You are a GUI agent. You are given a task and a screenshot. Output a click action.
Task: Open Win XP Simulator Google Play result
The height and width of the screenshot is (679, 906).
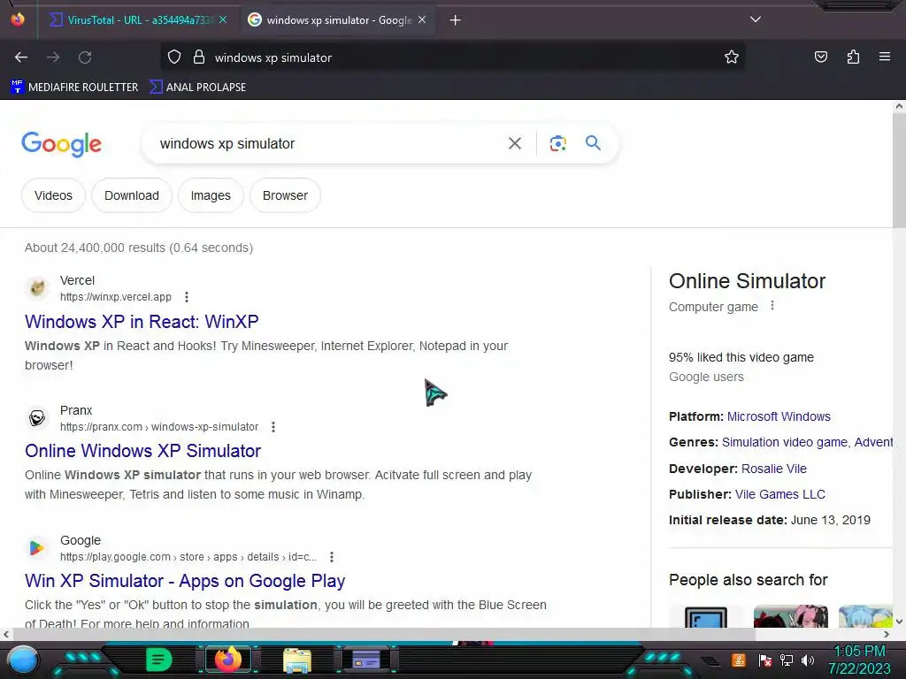[x=185, y=580]
